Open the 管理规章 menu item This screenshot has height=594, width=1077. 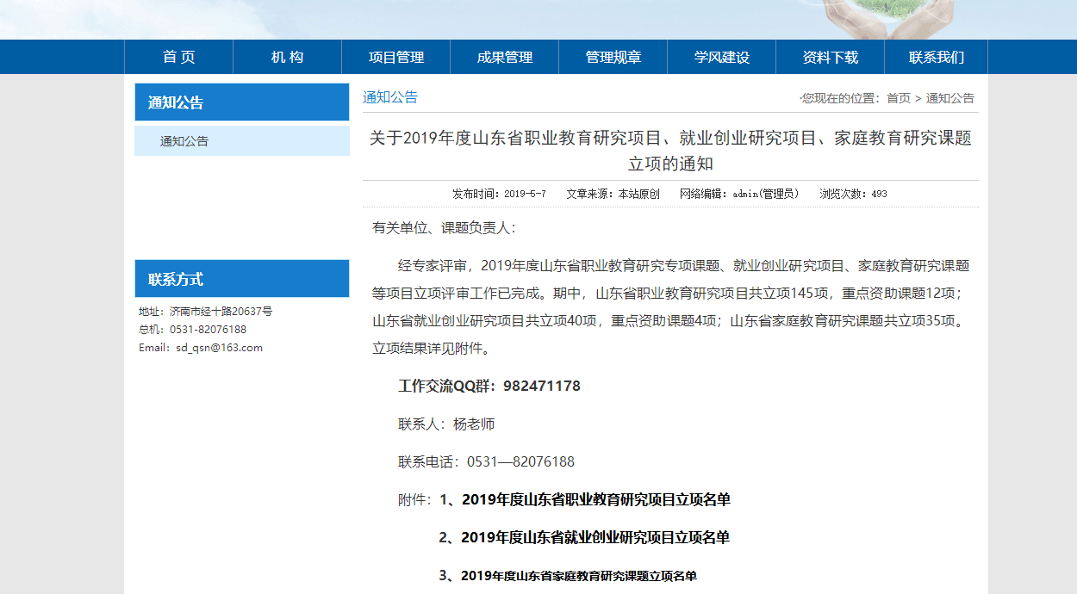[x=613, y=57]
